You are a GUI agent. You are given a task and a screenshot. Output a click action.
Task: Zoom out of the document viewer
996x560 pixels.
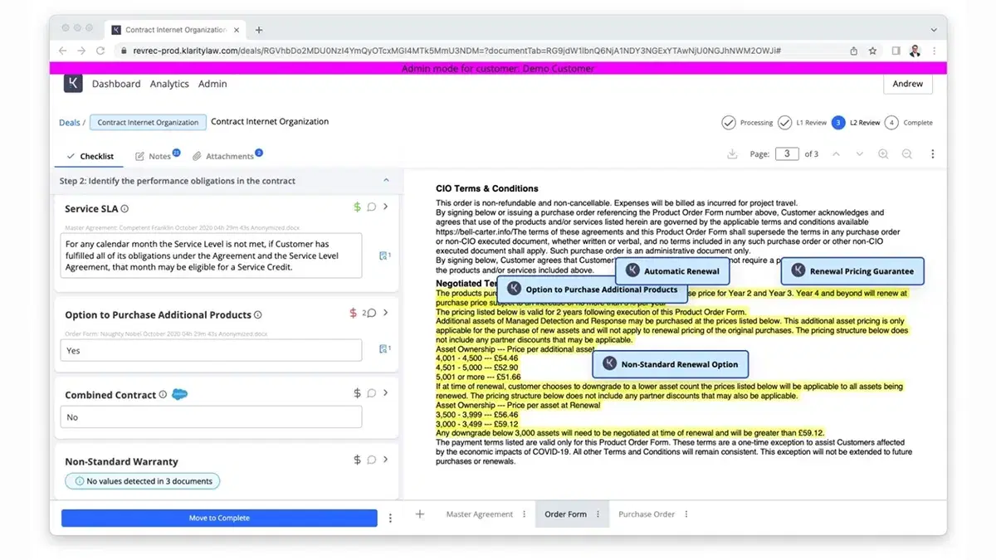[x=907, y=154]
